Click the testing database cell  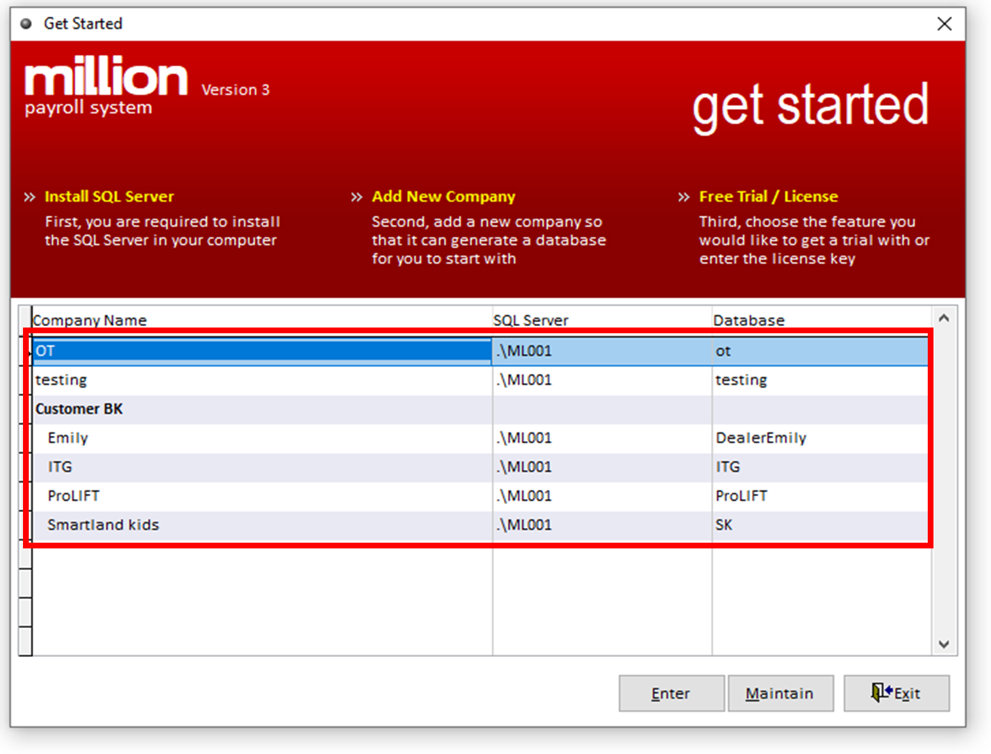(820, 381)
